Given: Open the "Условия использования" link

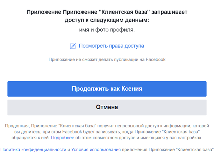Looking at the screenshot, I should pos(96,150).
